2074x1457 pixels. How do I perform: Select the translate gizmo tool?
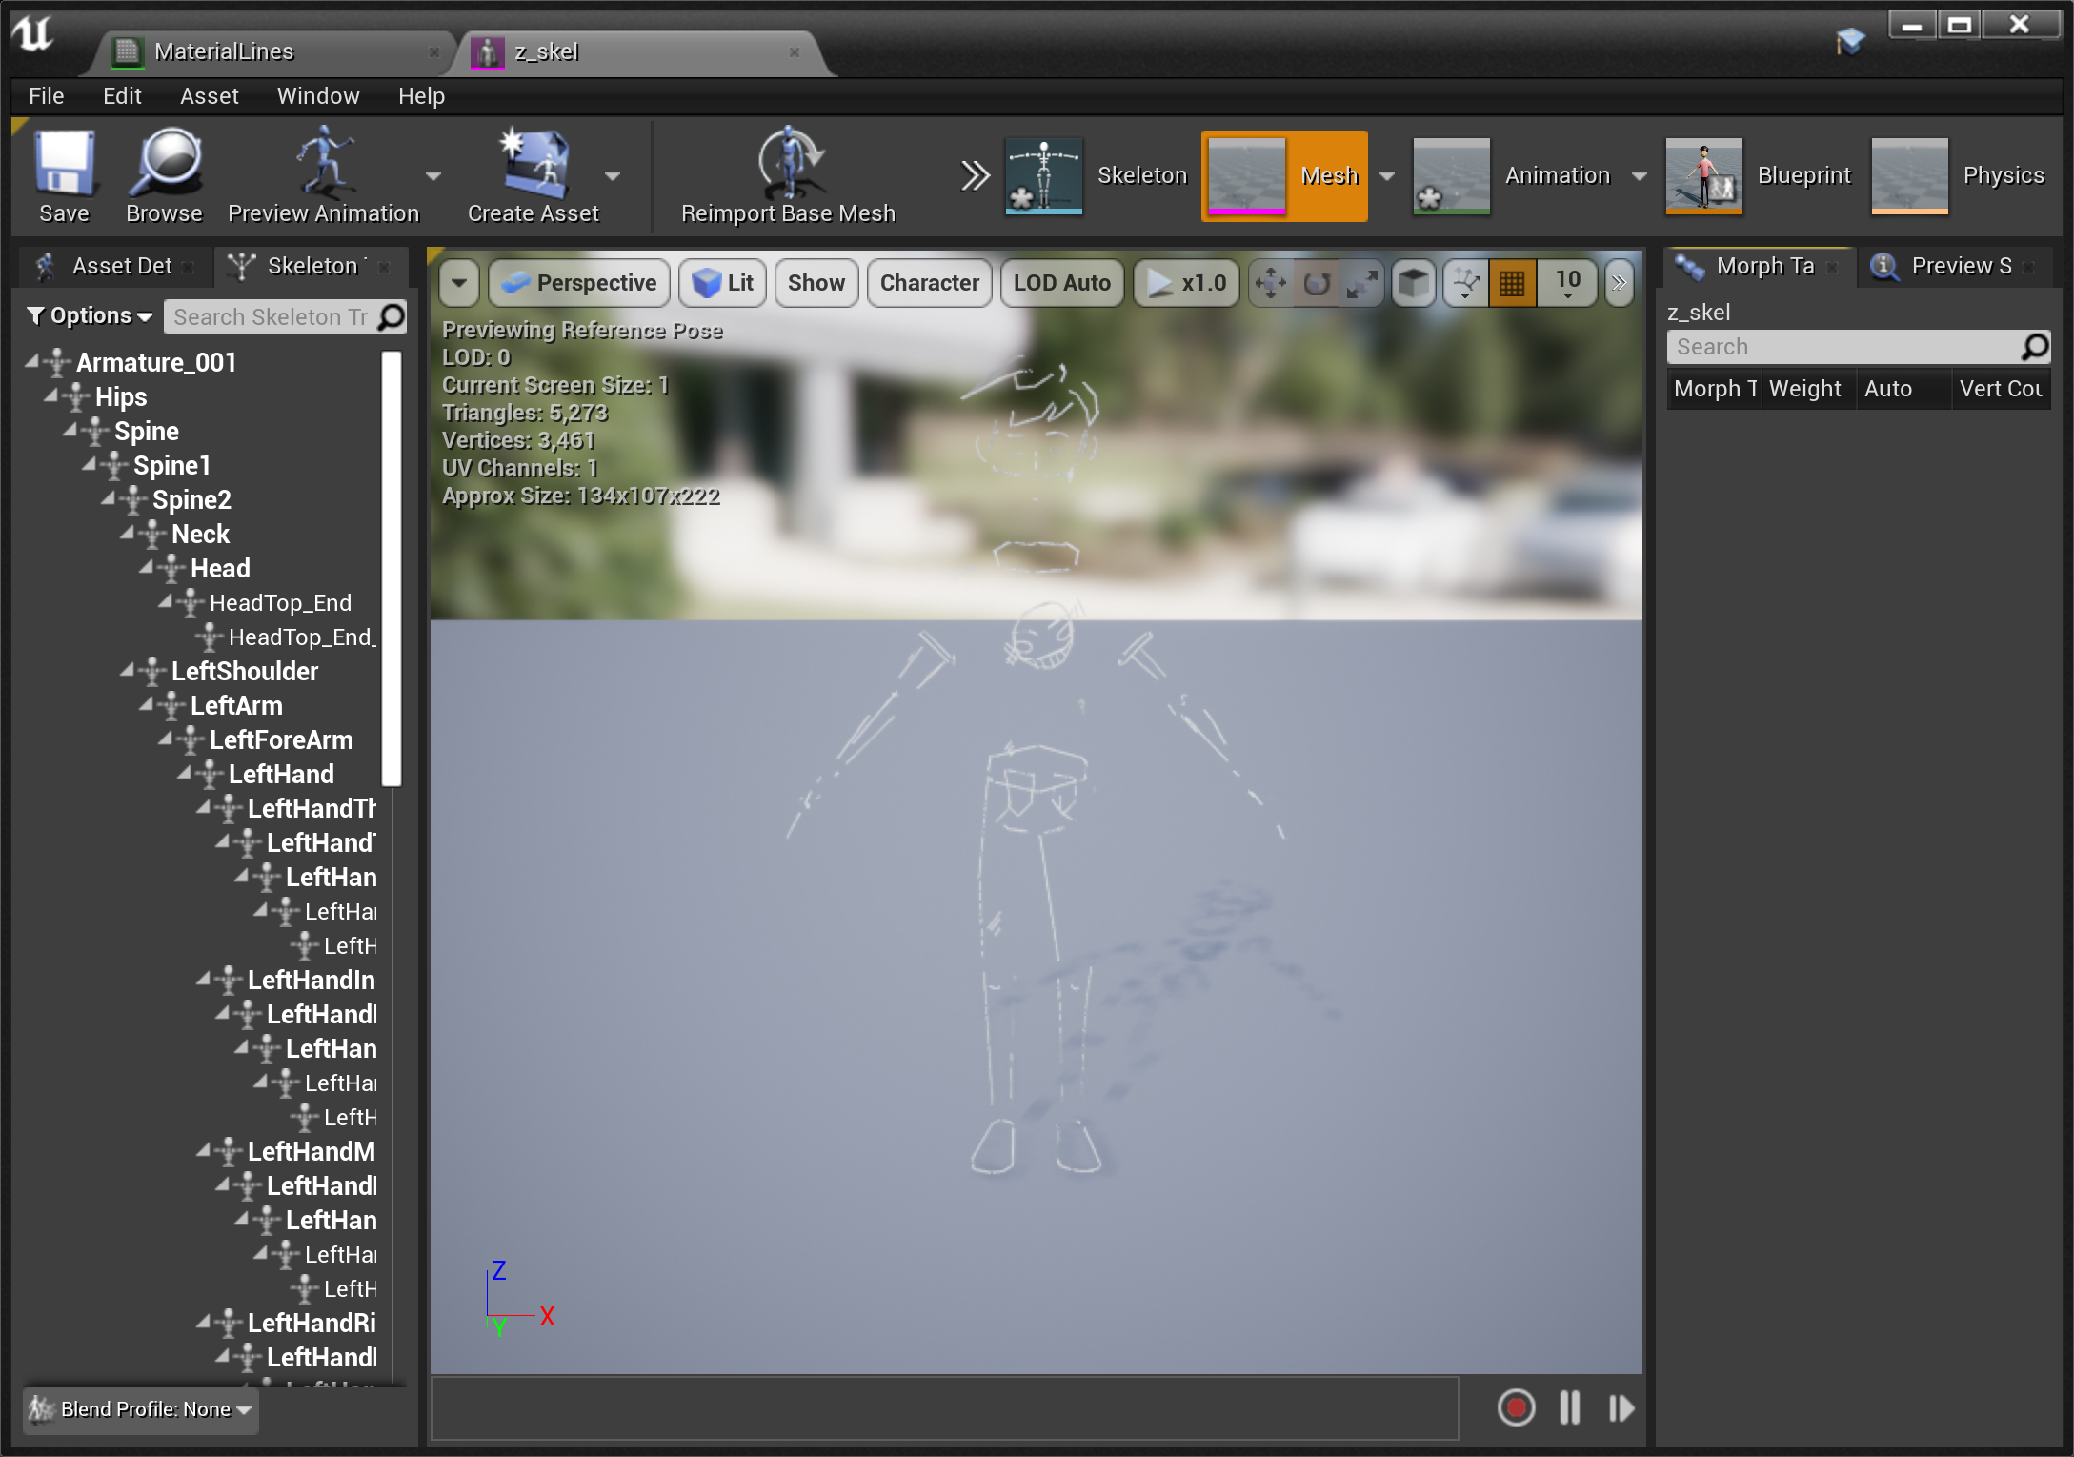click(x=1270, y=283)
